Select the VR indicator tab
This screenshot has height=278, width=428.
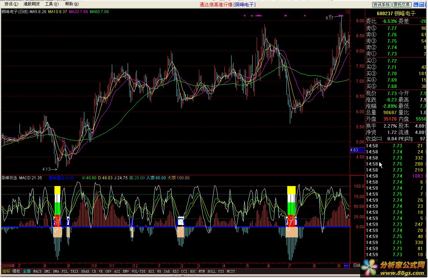click(101, 271)
